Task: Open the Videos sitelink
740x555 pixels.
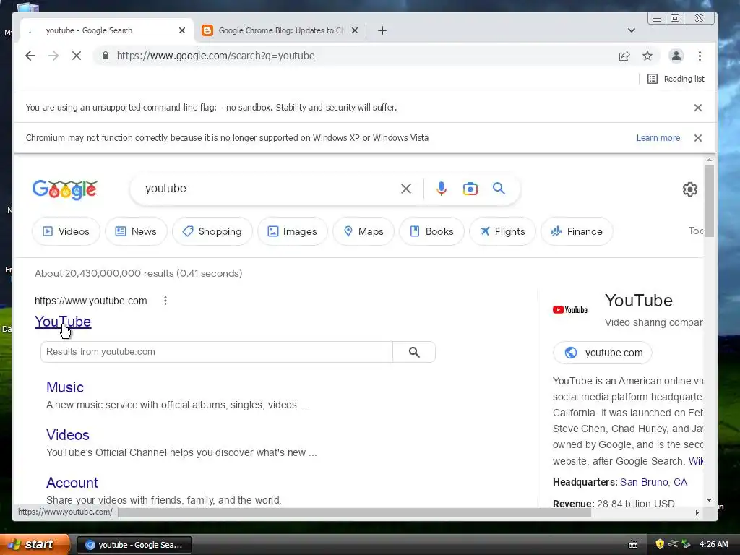Action: coord(67,435)
